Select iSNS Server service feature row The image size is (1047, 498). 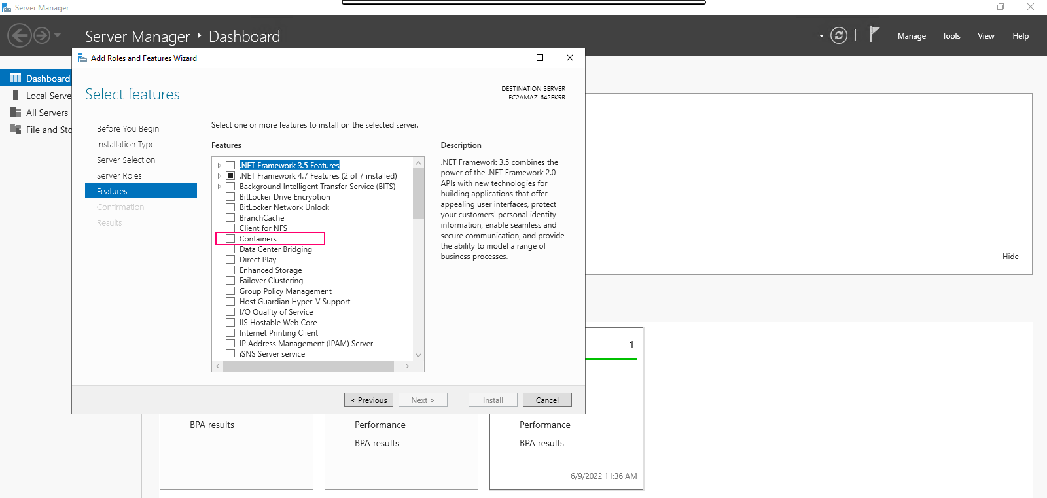tap(272, 354)
